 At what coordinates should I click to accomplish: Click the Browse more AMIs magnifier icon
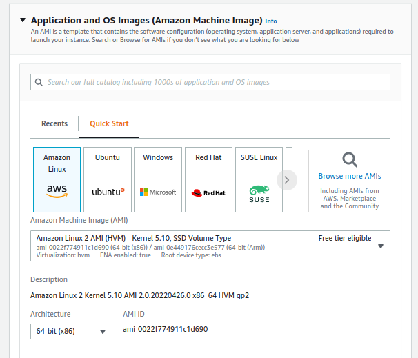[350, 160]
